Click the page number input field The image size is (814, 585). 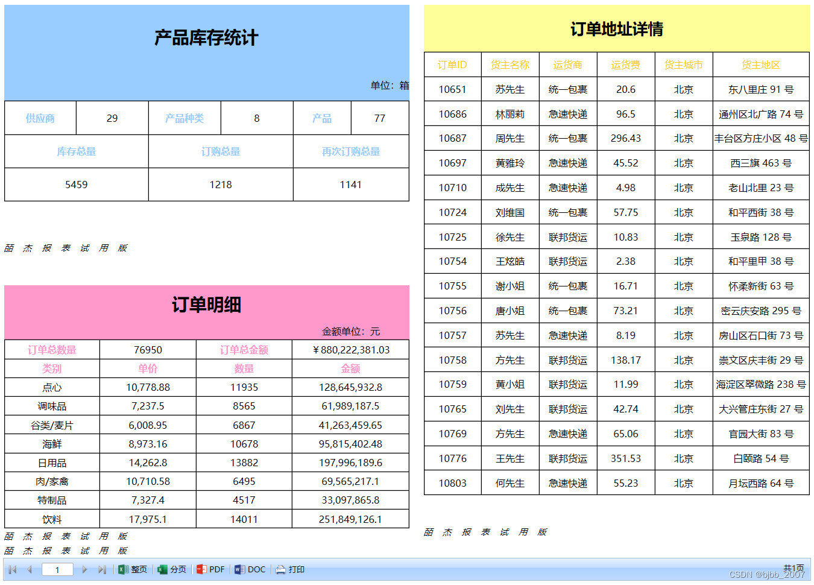57,569
